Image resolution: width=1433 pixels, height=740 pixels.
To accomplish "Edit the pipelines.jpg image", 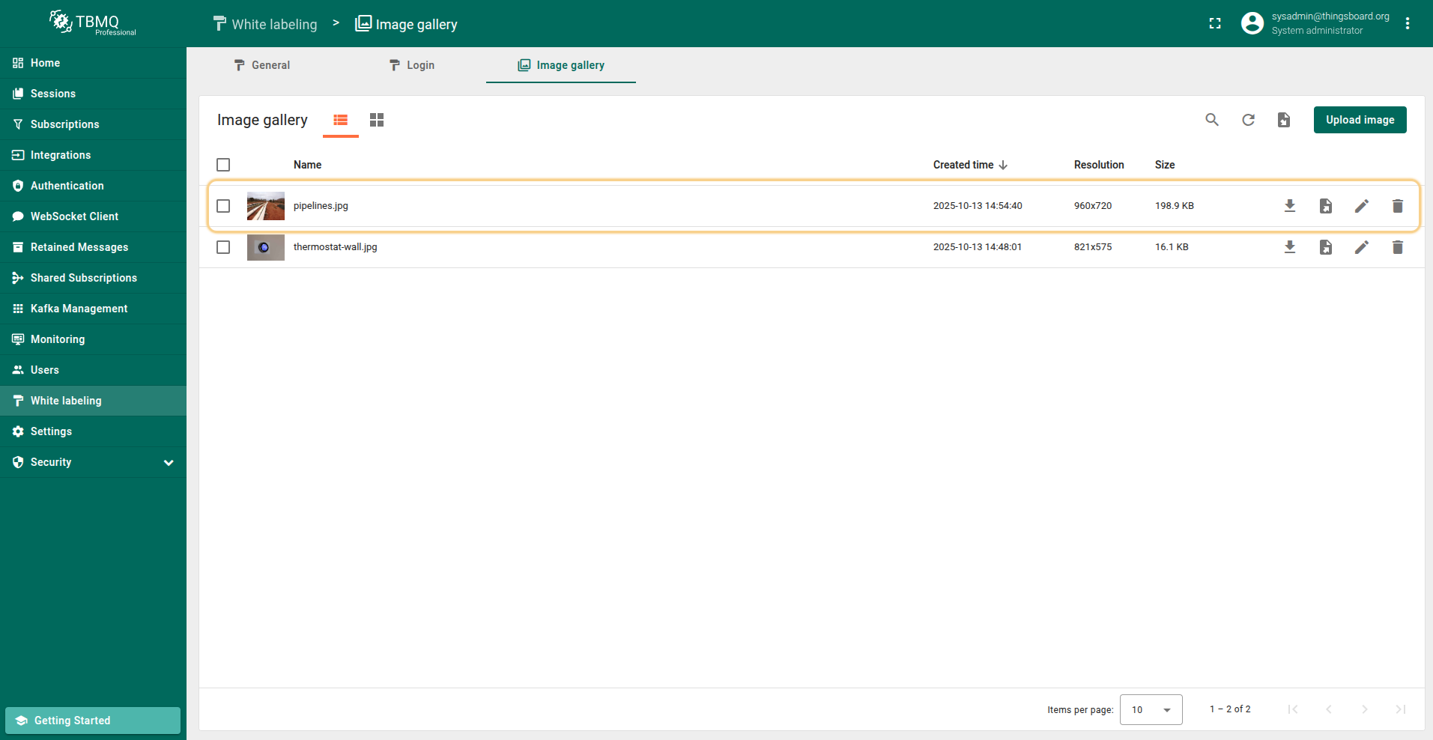I will pos(1361,206).
